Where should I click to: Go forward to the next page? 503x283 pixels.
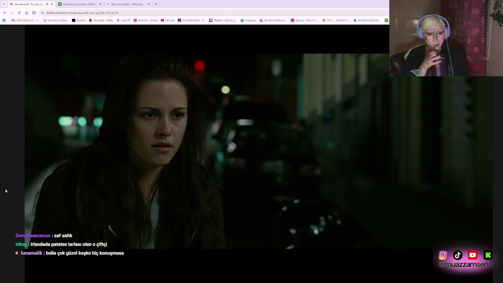click(x=12, y=13)
